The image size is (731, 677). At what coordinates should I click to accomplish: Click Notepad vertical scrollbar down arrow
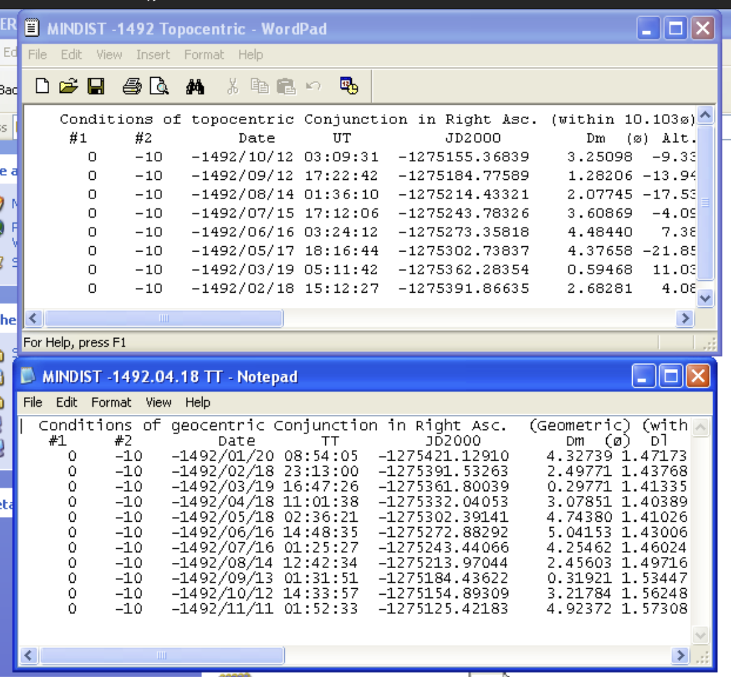pyautogui.click(x=700, y=635)
